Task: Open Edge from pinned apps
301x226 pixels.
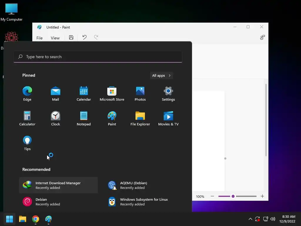Action: pyautogui.click(x=27, y=94)
